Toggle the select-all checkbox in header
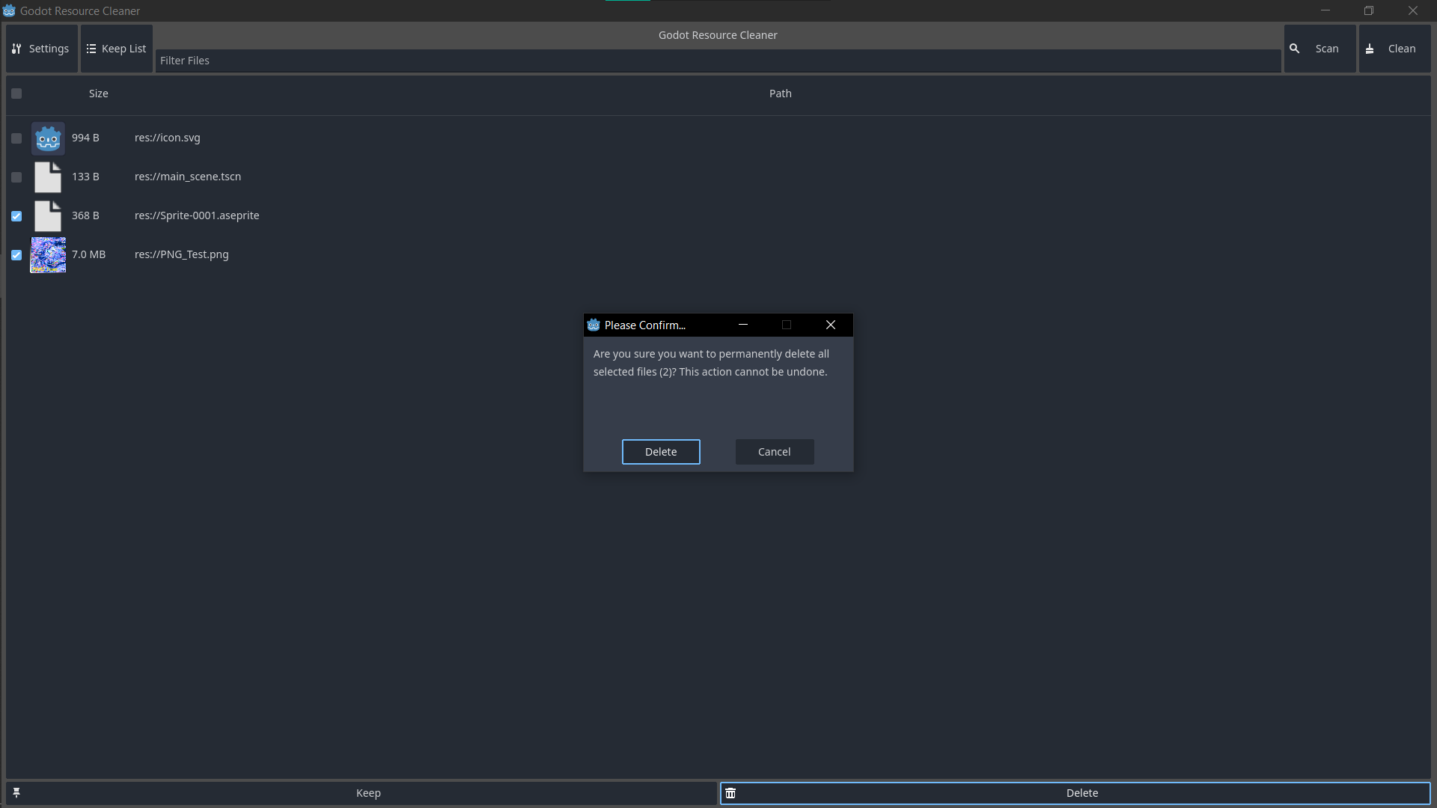This screenshot has height=808, width=1437. [16, 94]
